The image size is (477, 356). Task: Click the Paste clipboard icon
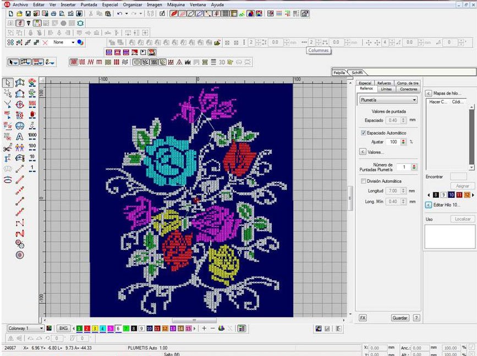[108, 14]
